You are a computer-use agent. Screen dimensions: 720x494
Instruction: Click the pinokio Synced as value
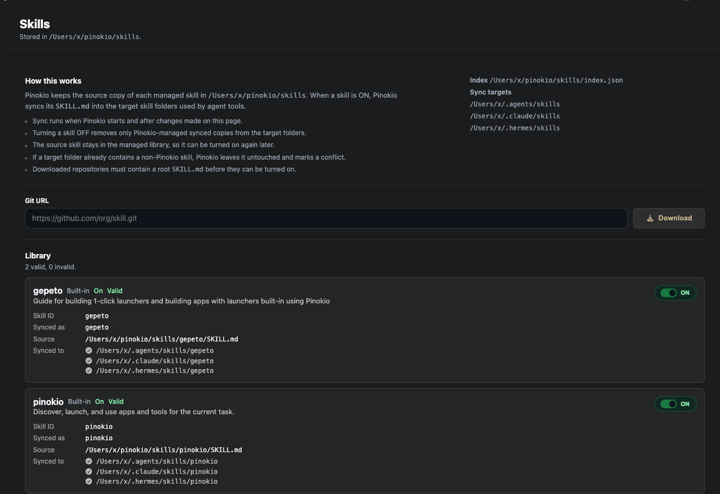pos(99,438)
